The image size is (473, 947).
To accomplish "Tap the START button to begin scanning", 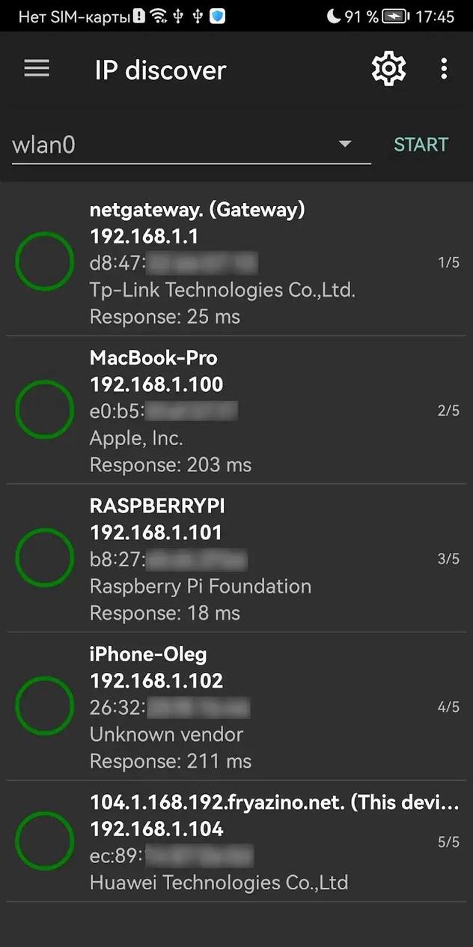I will tap(421, 144).
